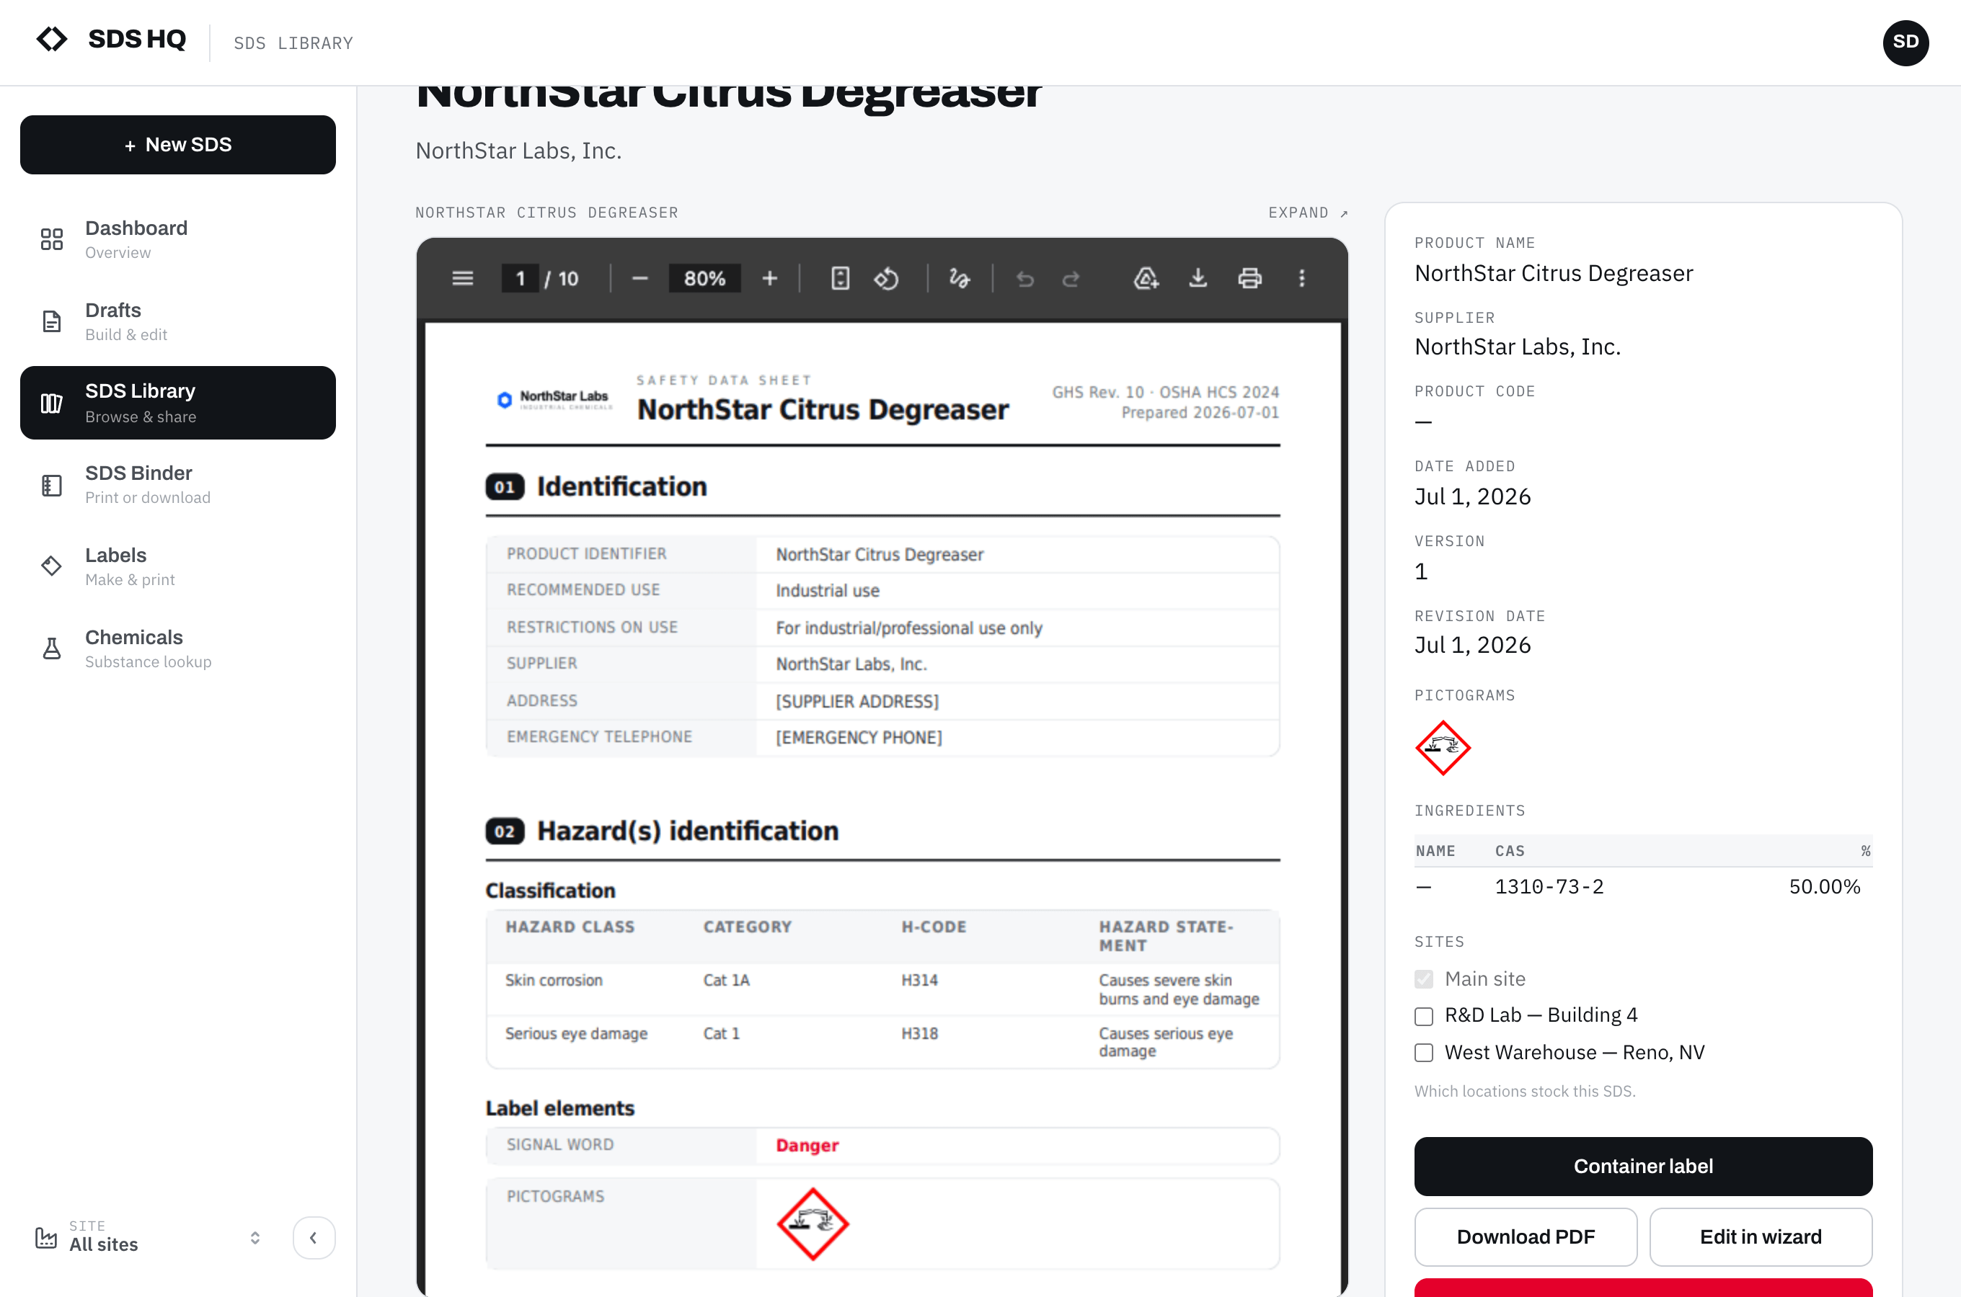The image size is (1961, 1297).
Task: Navigate to Labels make and print
Action: pos(178,566)
